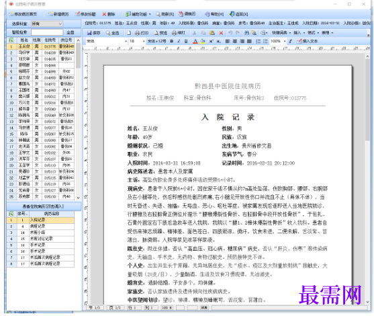Image resolution: width=374 pixels, height=316 pixels.
Task: Toggle subscript formatting
Action: coord(218,41)
